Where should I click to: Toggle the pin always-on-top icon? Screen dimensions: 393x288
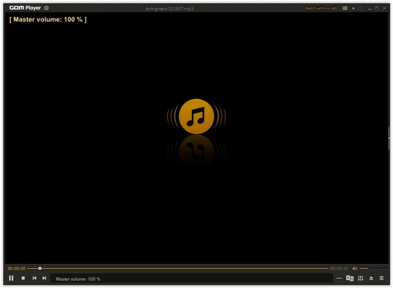(x=353, y=8)
